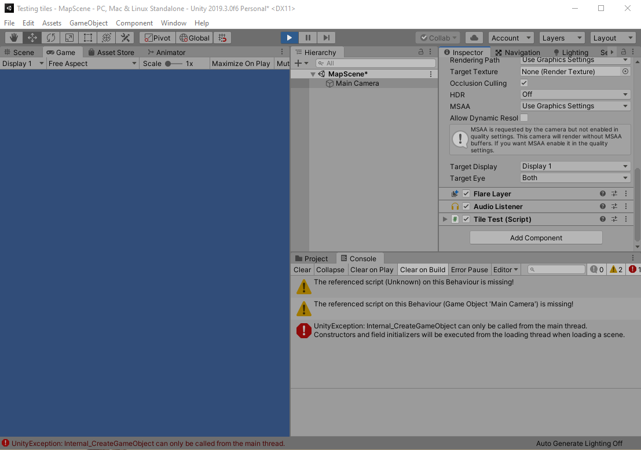Open the GameObject menu

[x=89, y=23]
